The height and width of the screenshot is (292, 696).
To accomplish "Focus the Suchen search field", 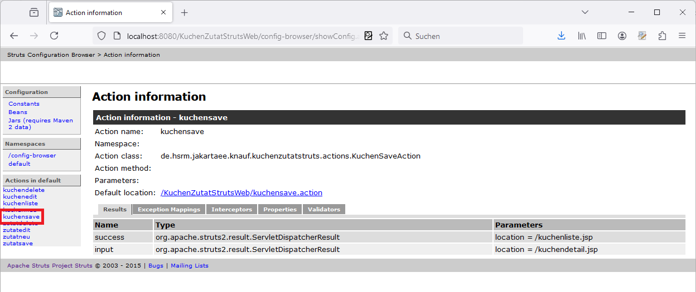I will (x=461, y=36).
